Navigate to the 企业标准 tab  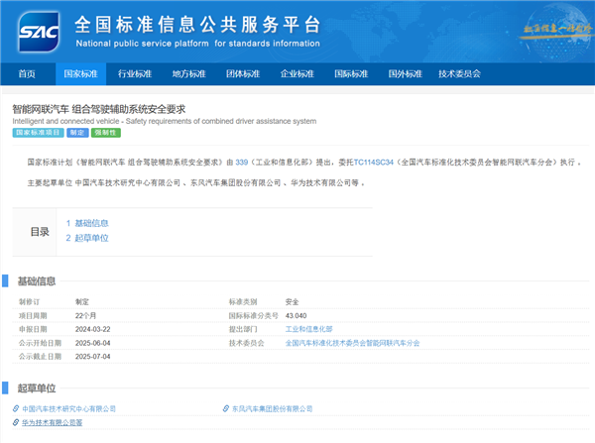[297, 73]
